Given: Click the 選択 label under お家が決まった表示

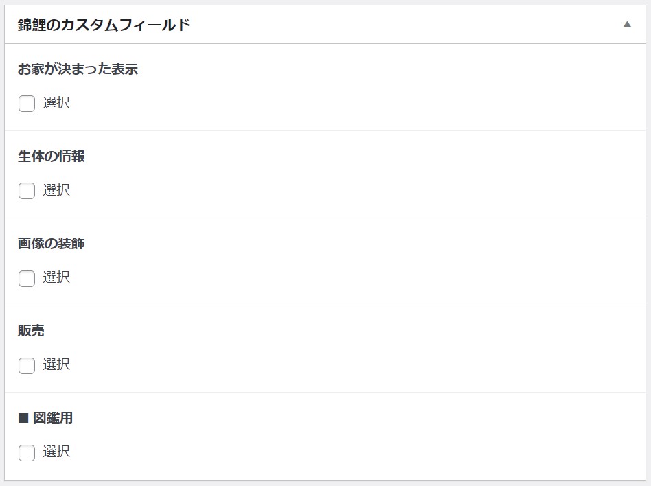Looking at the screenshot, I should [56, 104].
